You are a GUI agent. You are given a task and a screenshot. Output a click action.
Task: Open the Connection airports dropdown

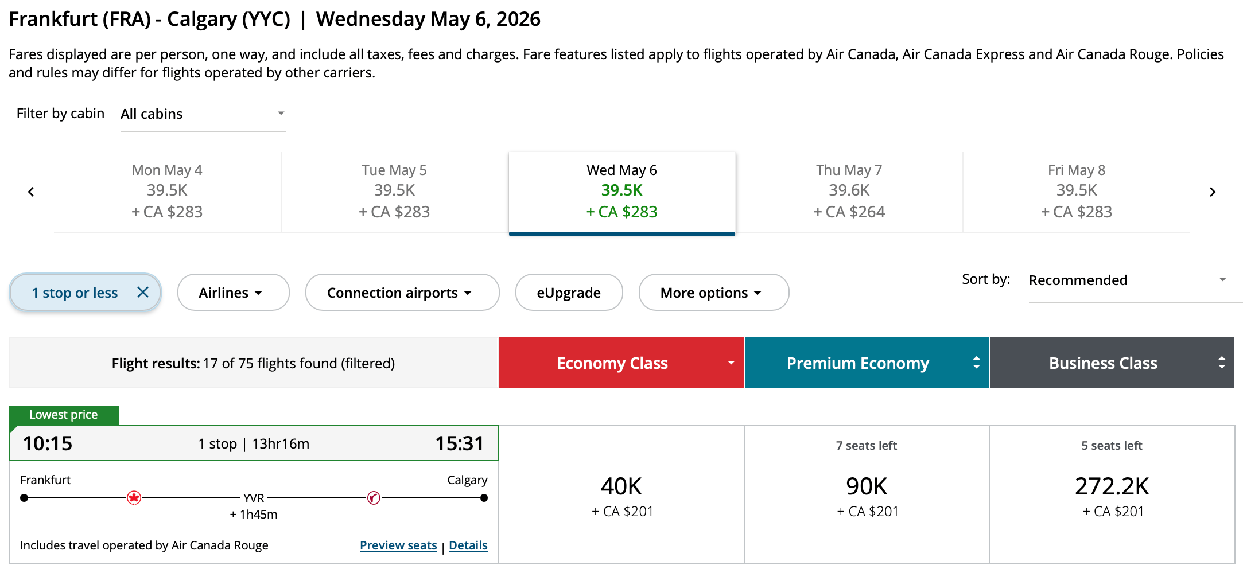(402, 293)
